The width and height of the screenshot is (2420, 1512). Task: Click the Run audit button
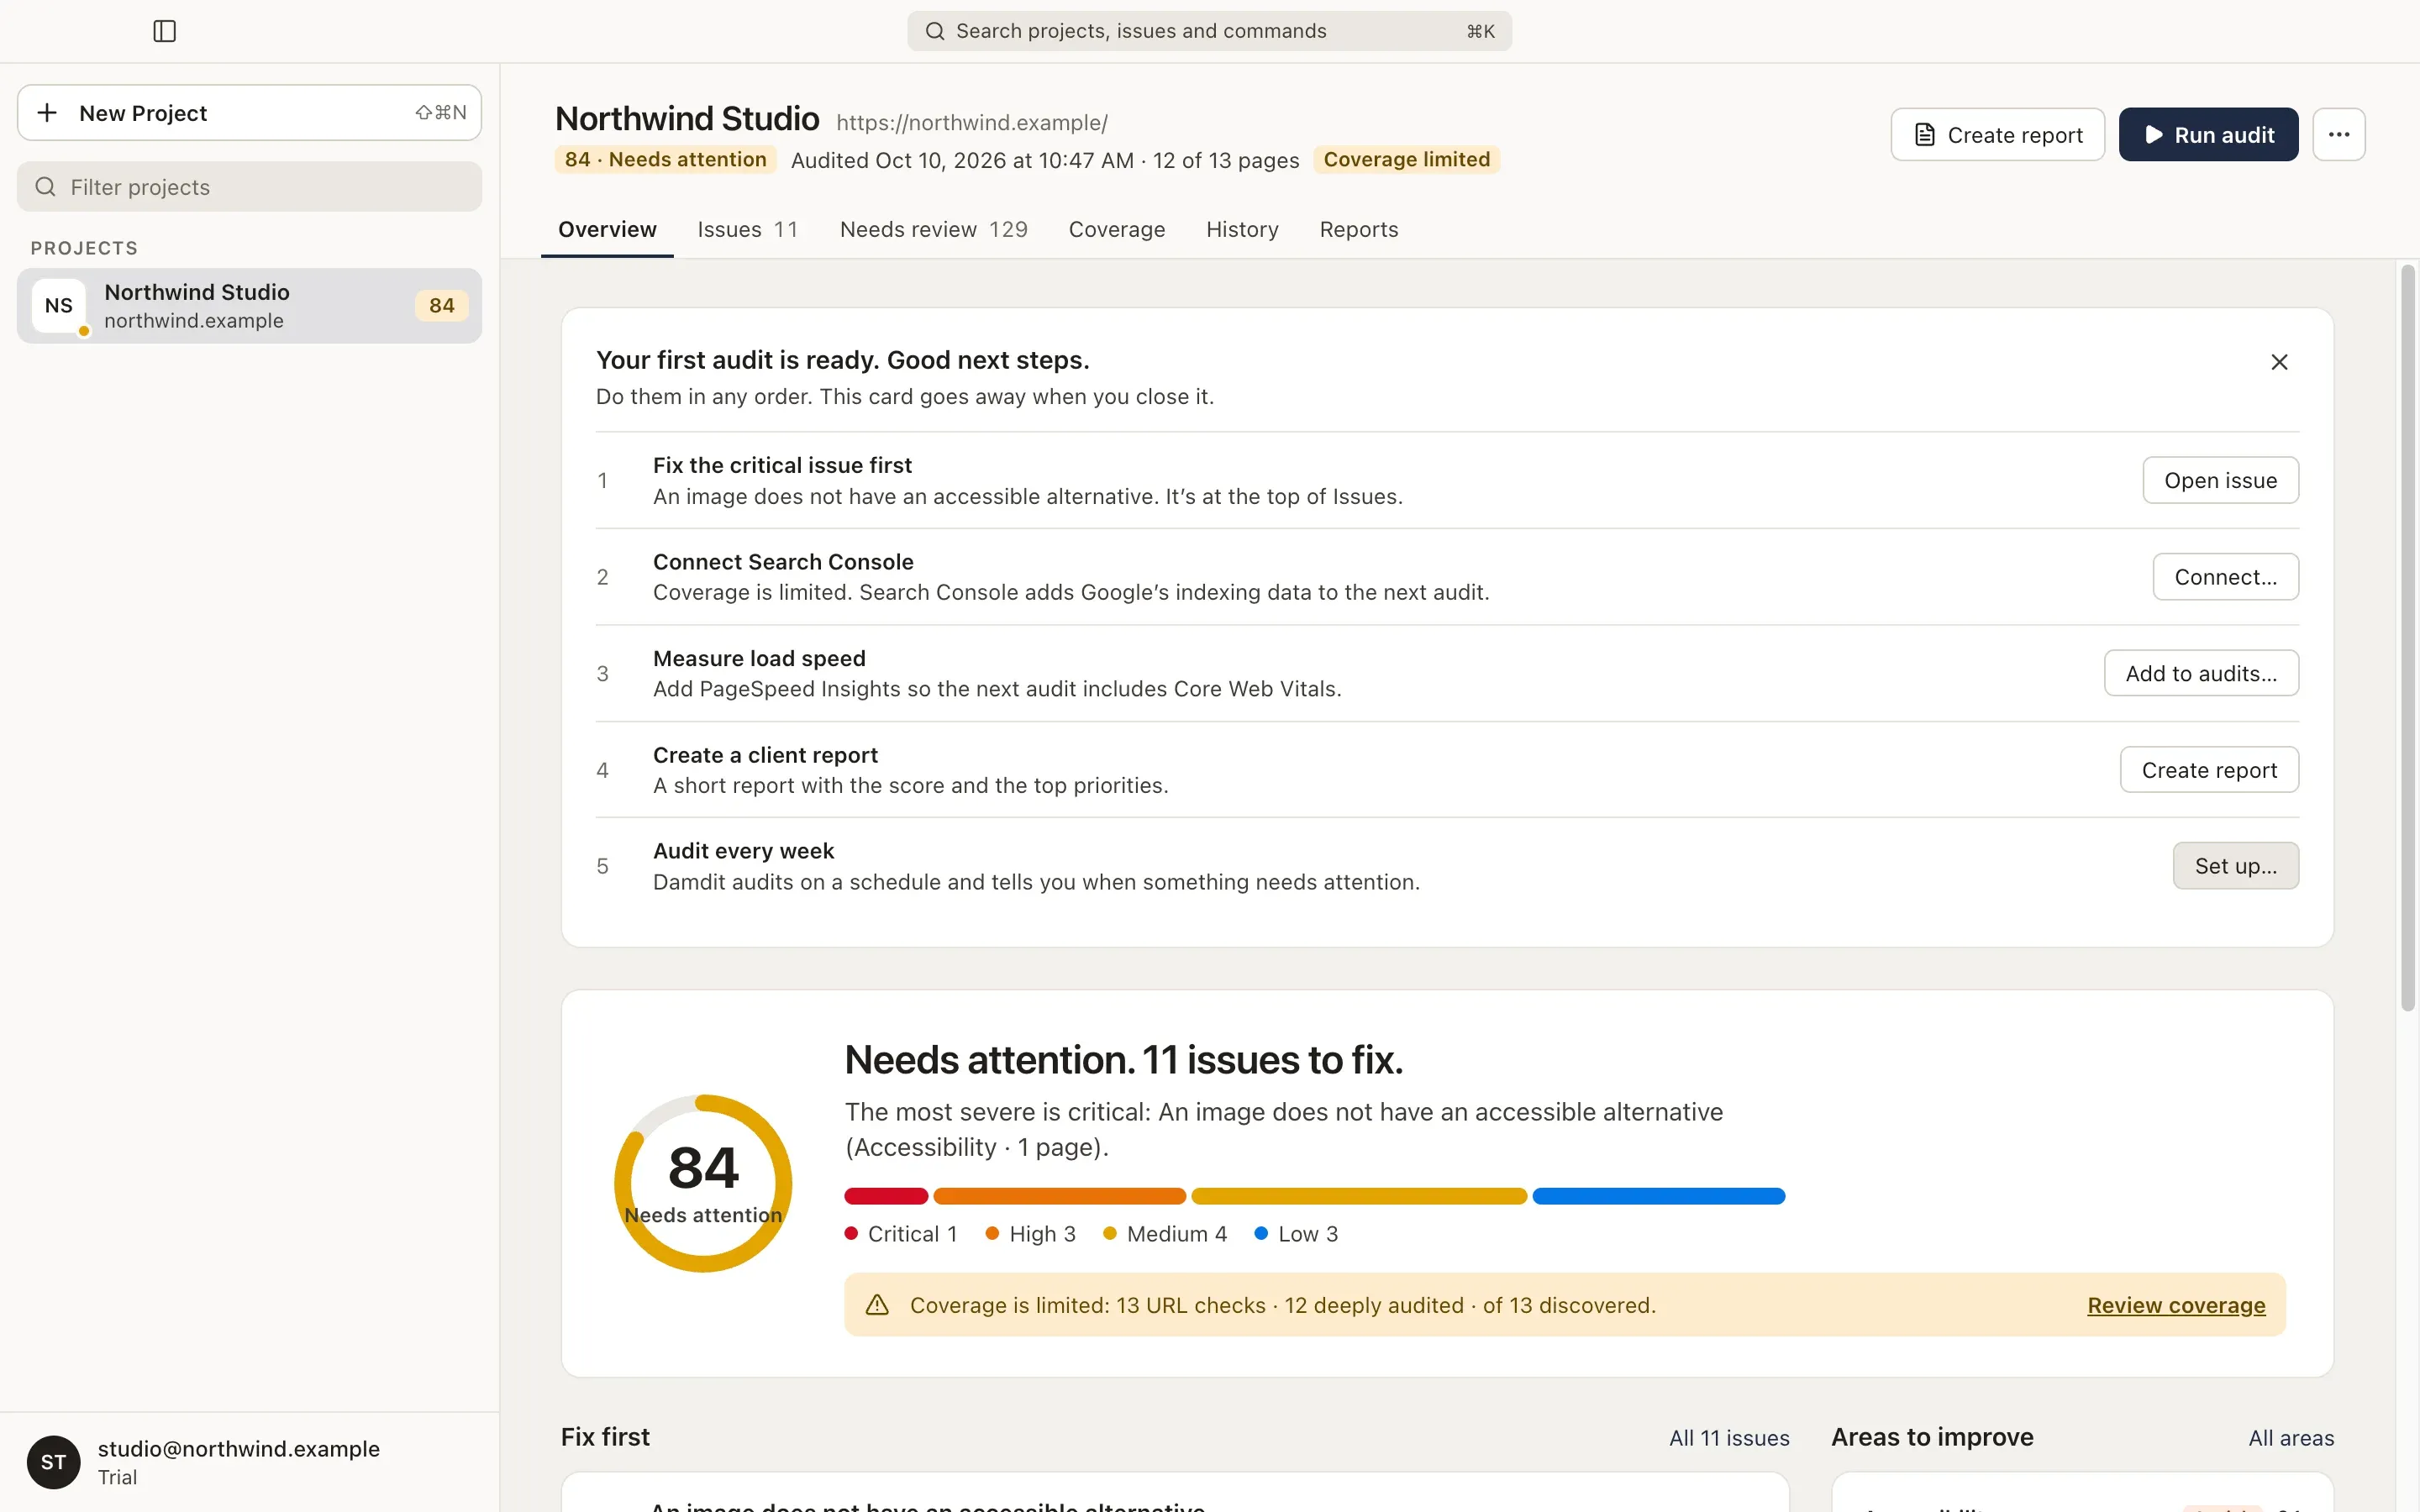point(2208,135)
